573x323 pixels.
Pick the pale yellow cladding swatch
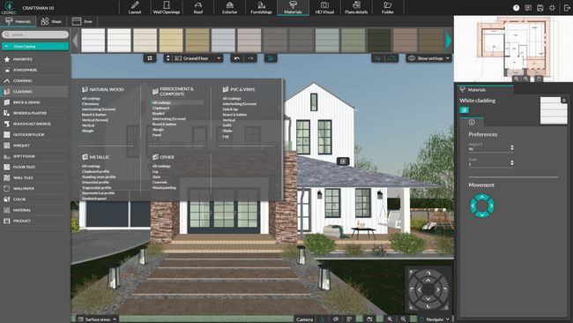pyautogui.click(x=171, y=41)
